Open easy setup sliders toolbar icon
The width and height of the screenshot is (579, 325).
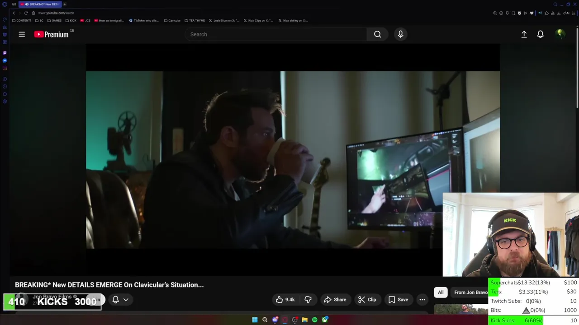(574, 13)
